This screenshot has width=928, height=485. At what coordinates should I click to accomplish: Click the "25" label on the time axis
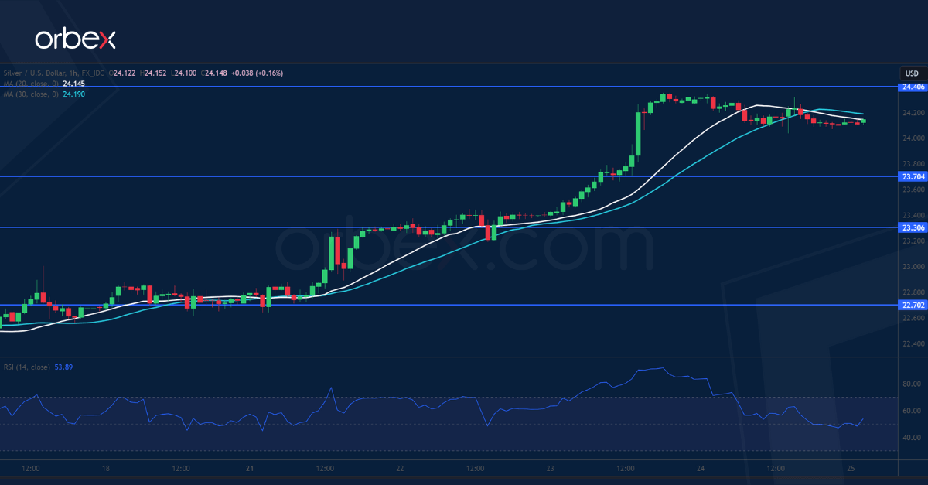pos(849,469)
